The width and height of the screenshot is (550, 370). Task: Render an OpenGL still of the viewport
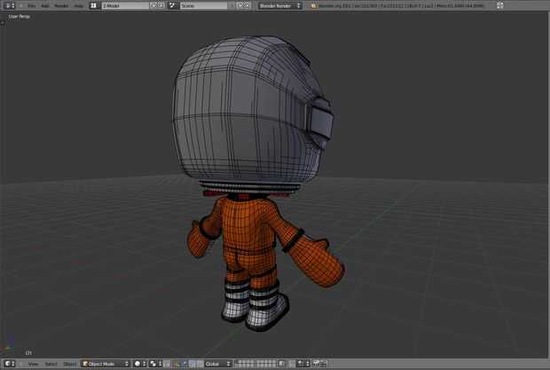(x=316, y=364)
